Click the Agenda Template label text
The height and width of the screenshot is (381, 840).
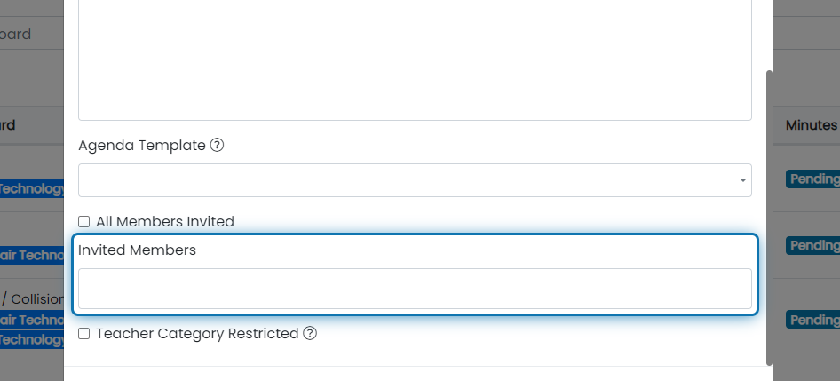coord(142,146)
